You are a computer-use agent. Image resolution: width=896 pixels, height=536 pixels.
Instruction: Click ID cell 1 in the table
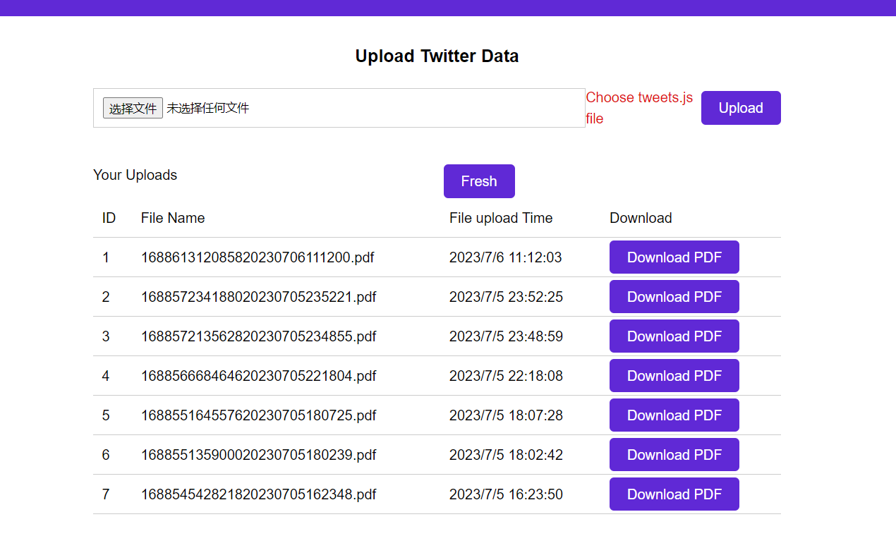tap(106, 257)
